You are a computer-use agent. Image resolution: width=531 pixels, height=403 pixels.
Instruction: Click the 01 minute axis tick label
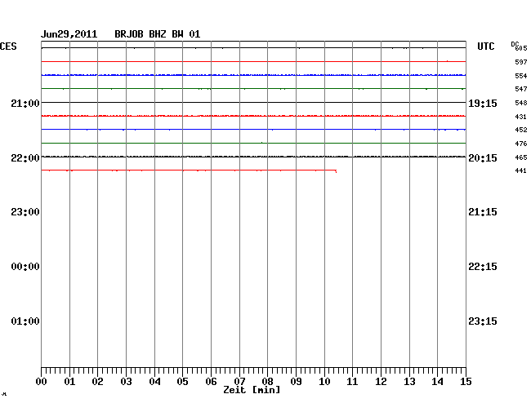[x=69, y=382]
